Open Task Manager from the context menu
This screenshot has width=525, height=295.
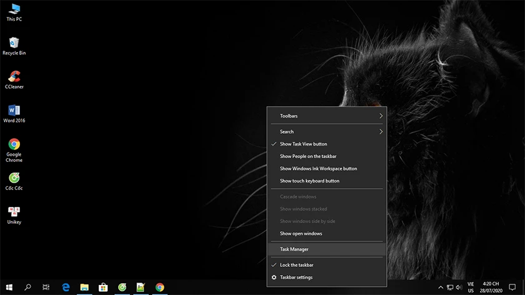tap(326, 249)
